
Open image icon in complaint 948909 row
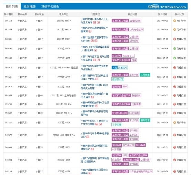(92, 149)
